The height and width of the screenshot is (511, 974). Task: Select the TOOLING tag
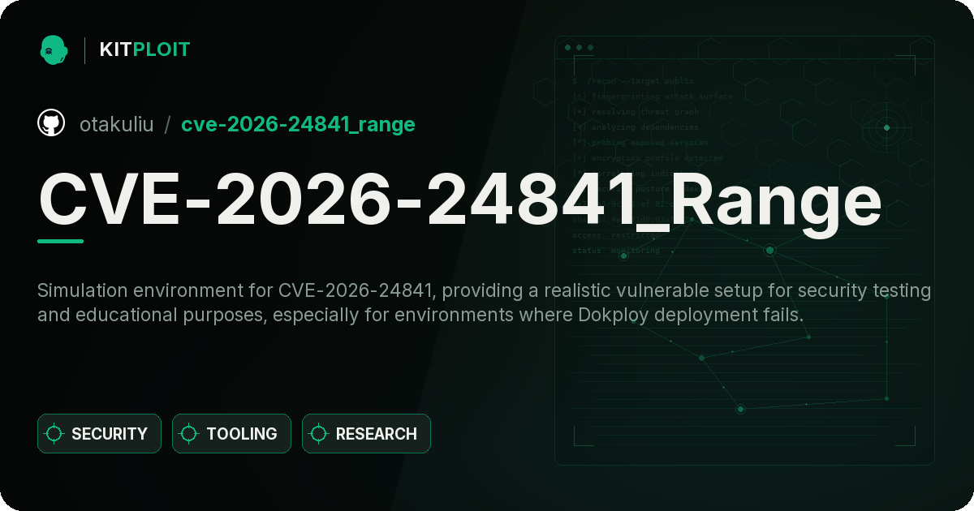(x=231, y=434)
